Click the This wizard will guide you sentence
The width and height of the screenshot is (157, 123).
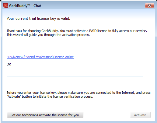(48, 35)
